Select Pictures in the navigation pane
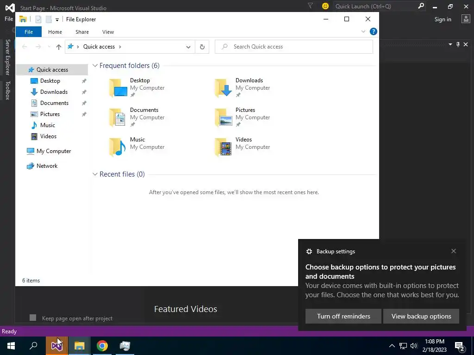Screen dimensions: 474x355 coord(50,114)
